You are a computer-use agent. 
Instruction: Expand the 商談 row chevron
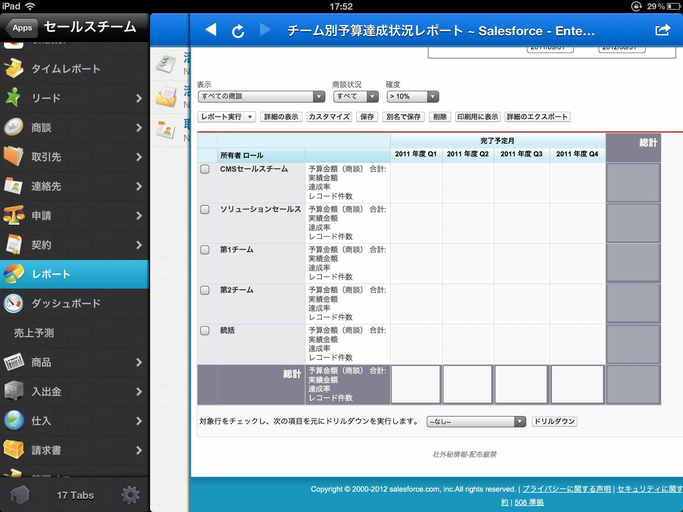pyautogui.click(x=139, y=127)
